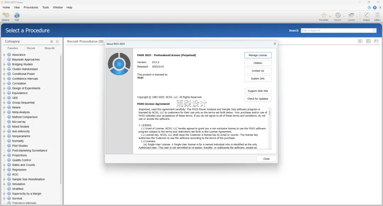The height and width of the screenshot is (206, 383).
Task: Select Sample Size Reestimation category
Action: tap(28, 179)
